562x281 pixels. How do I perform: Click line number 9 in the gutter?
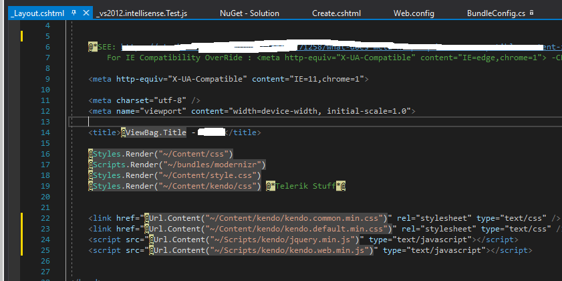(x=47, y=79)
